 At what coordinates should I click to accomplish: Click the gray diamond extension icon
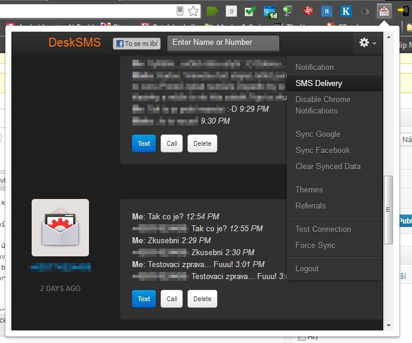click(x=365, y=11)
